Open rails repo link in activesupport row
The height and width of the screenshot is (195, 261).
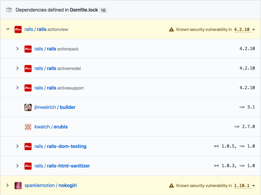(x=51, y=88)
